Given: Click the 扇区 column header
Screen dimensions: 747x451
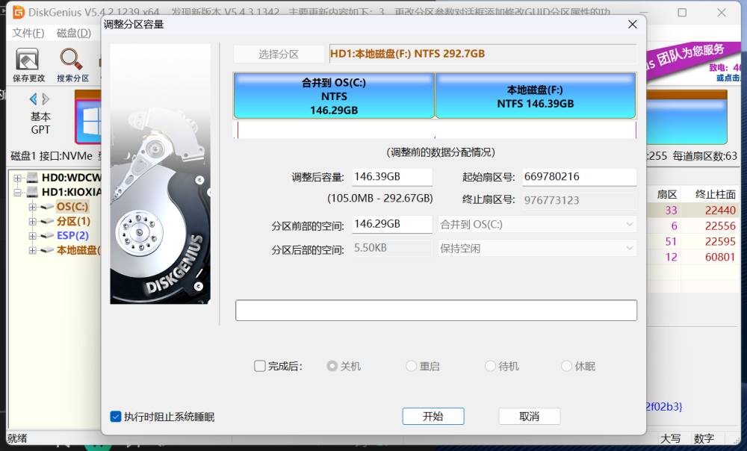Looking at the screenshot, I should click(x=666, y=194).
